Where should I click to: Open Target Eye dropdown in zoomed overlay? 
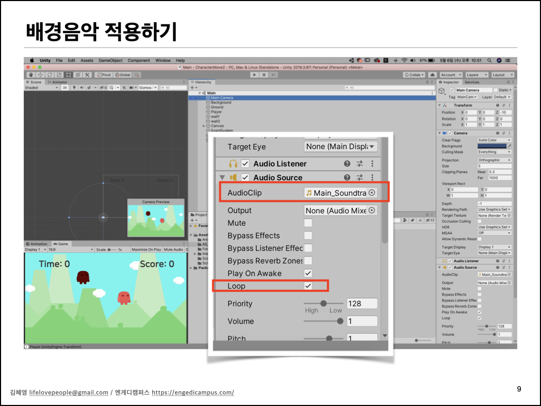pos(341,146)
